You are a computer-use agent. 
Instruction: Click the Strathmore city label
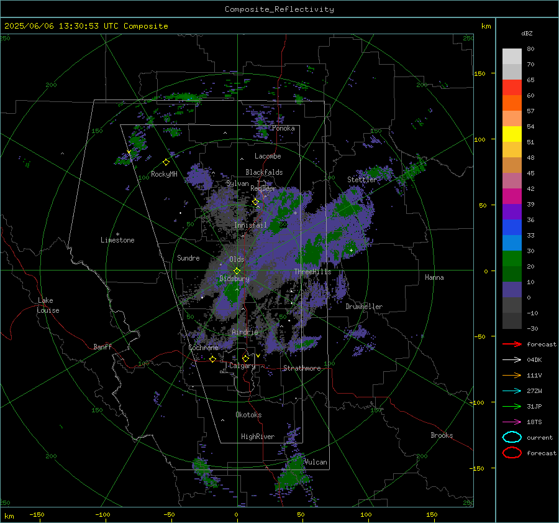[302, 368]
